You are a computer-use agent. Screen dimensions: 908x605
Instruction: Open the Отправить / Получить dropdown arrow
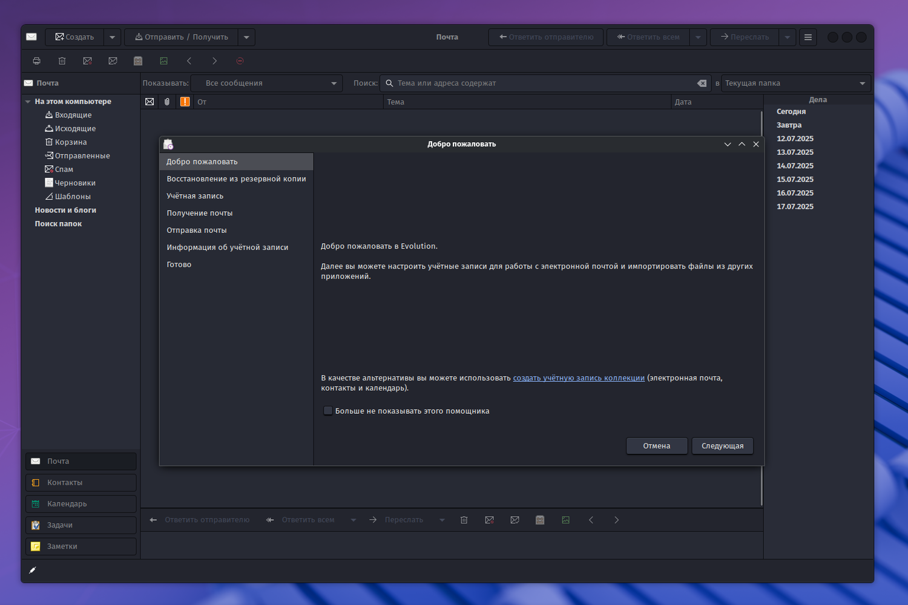246,37
